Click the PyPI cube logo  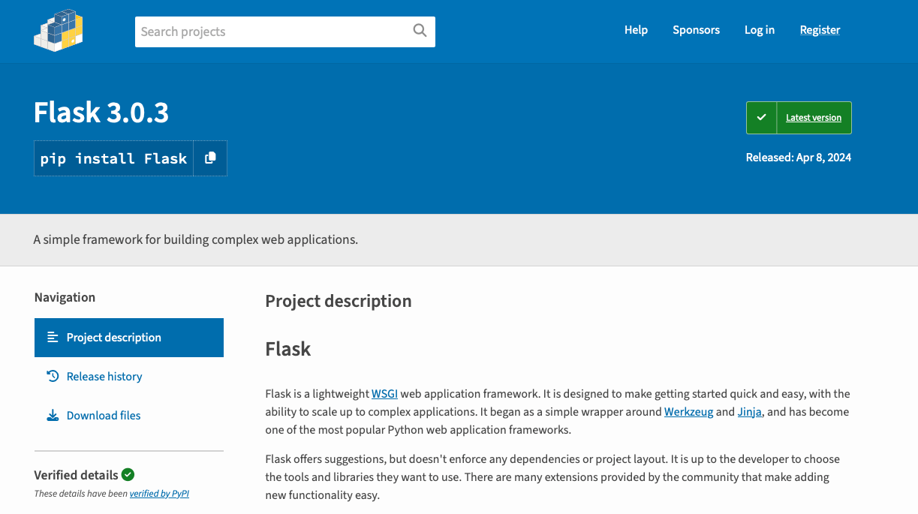point(59,31)
